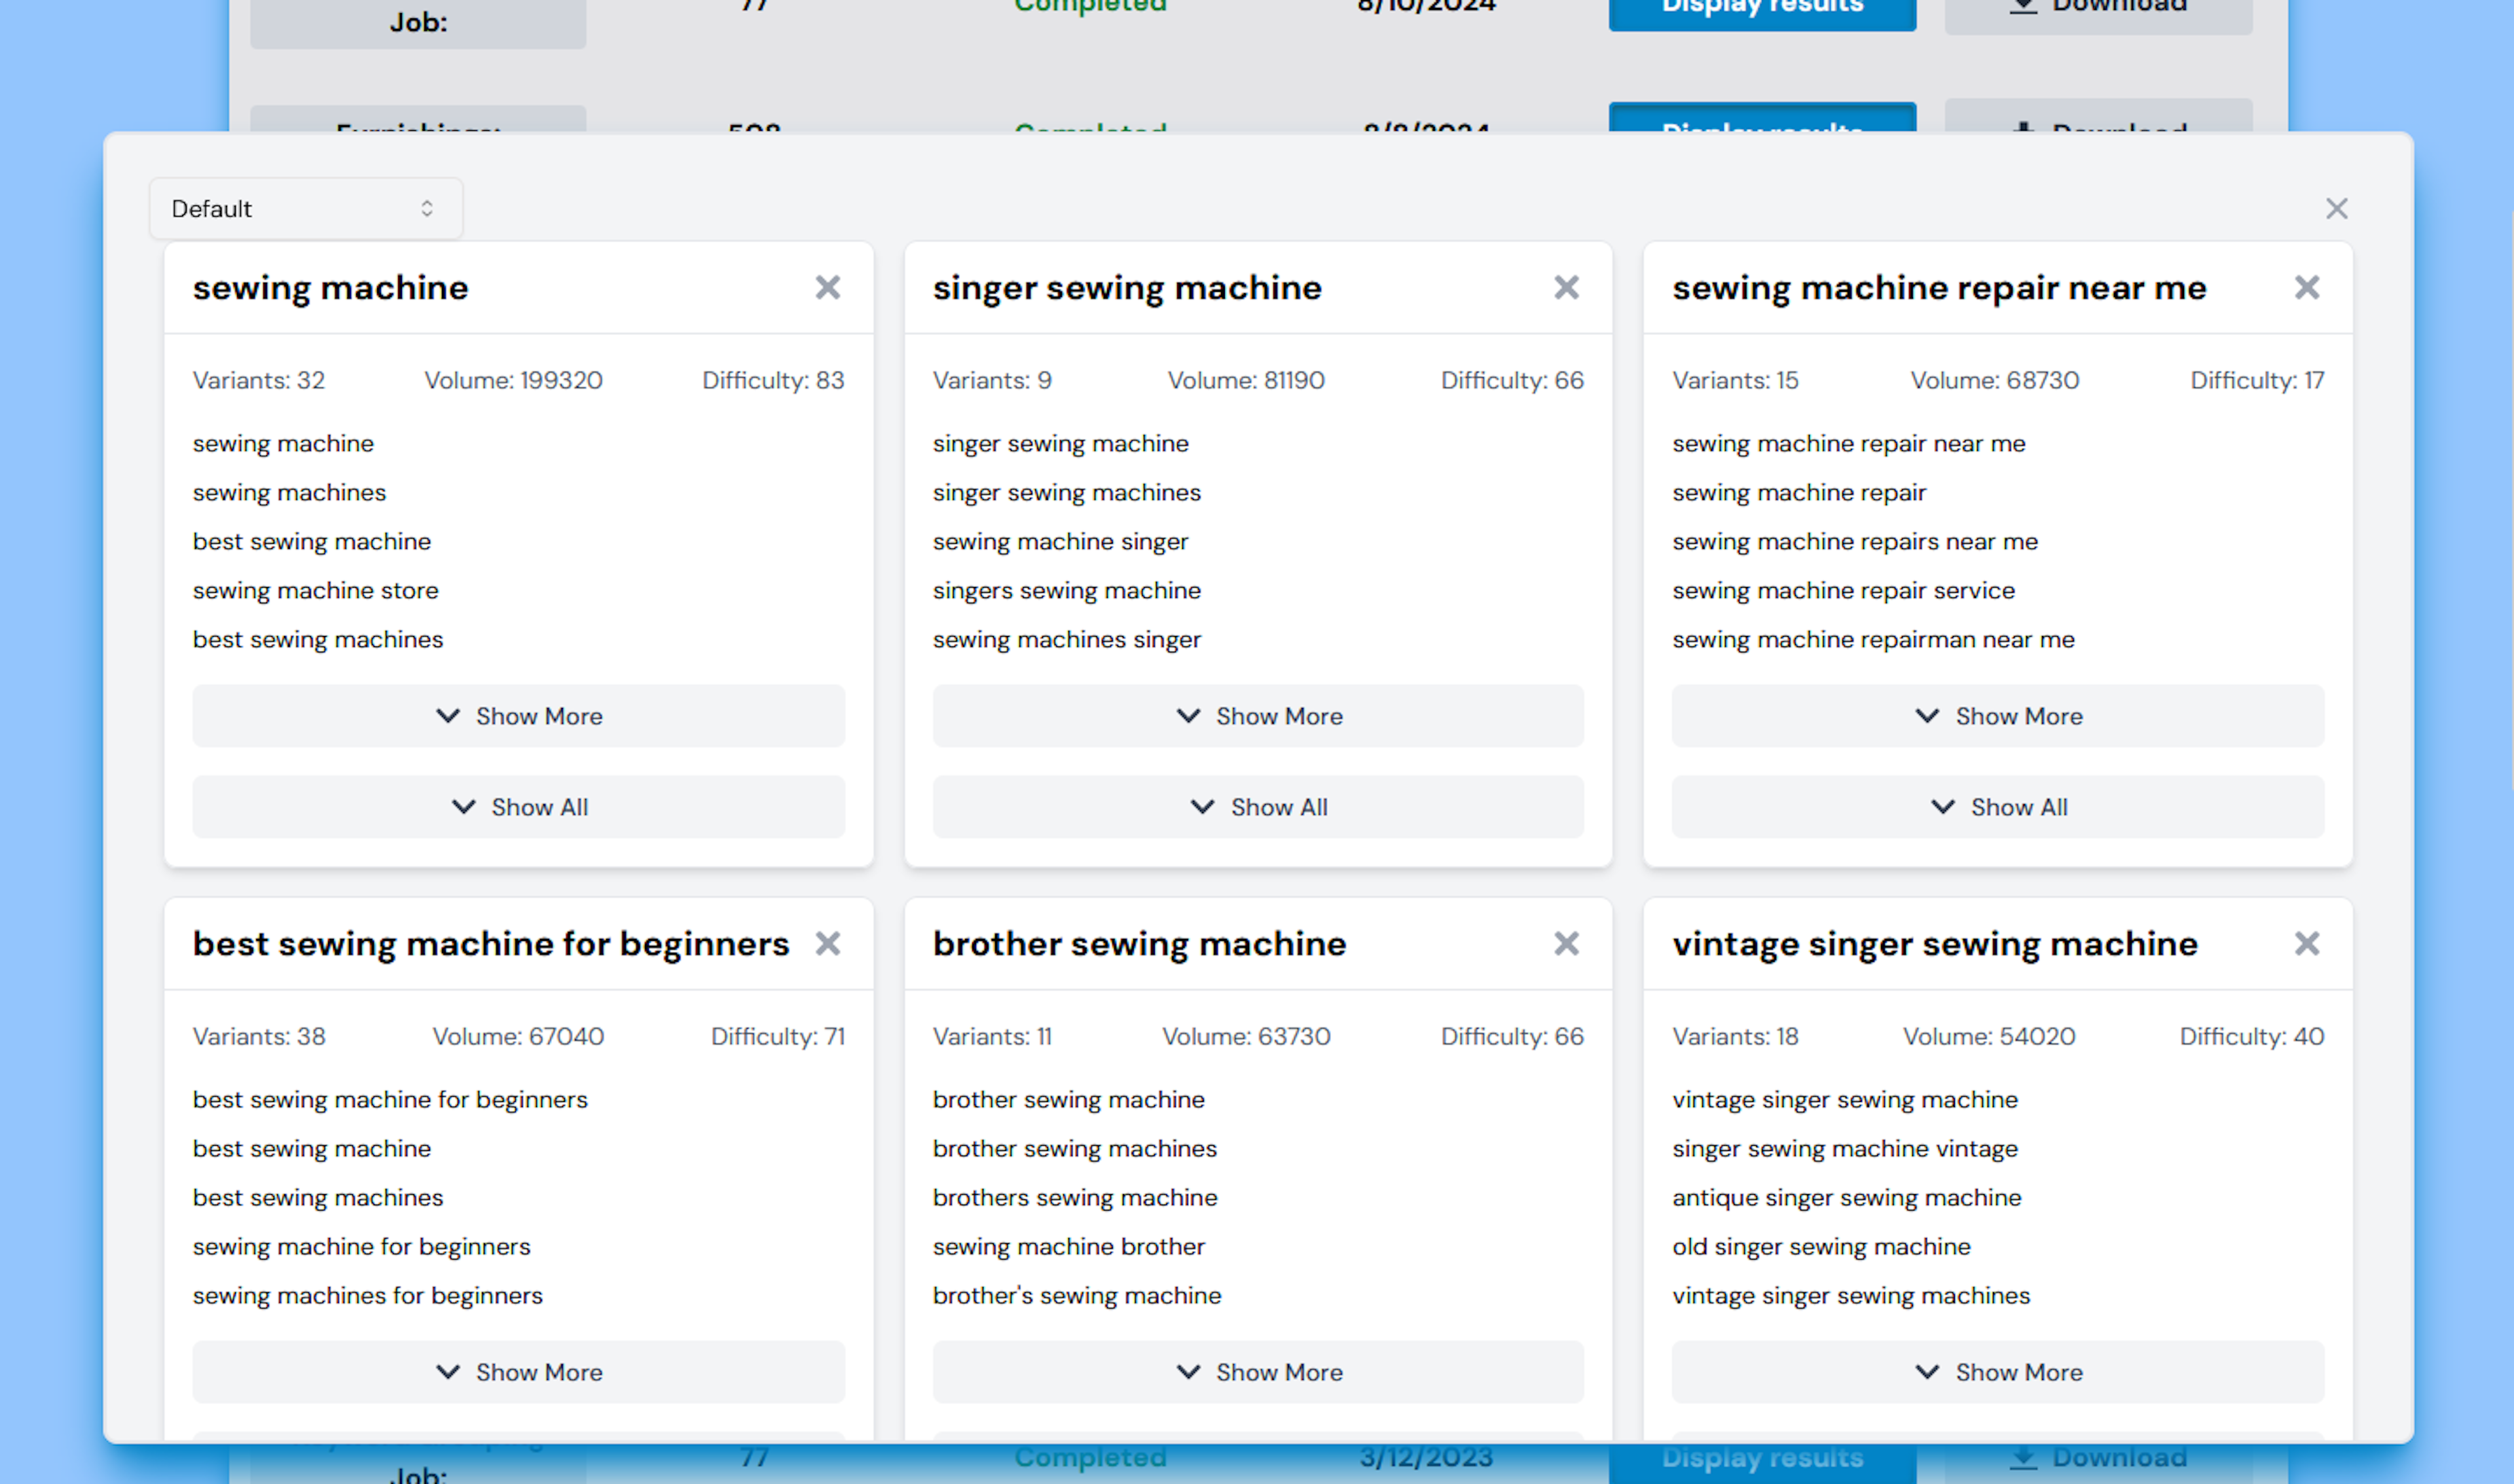2514x1484 pixels.
Task: Expand Show More under sewing machine
Action: [x=519, y=716]
